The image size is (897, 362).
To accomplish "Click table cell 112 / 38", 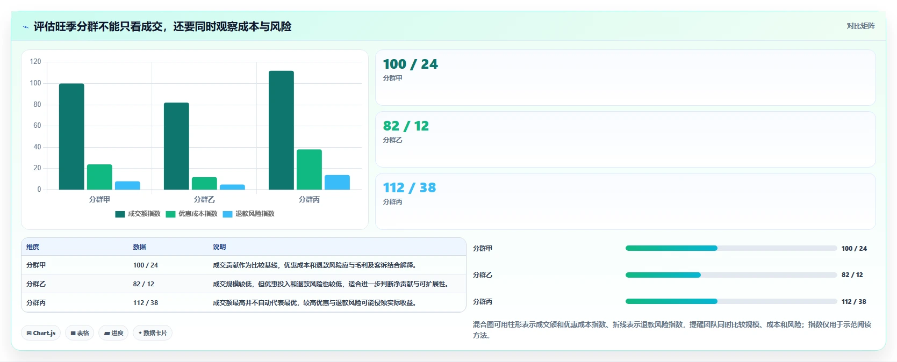I will pyautogui.click(x=146, y=303).
